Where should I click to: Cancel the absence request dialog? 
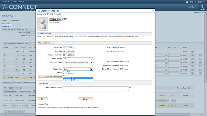pos(85,99)
